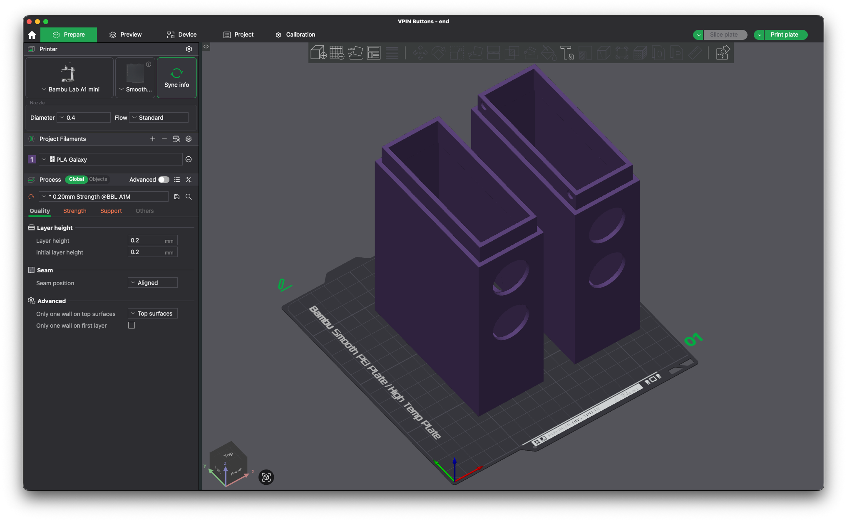This screenshot has height=521, width=847.
Task: Open the Preview tab
Action: pyautogui.click(x=125, y=35)
